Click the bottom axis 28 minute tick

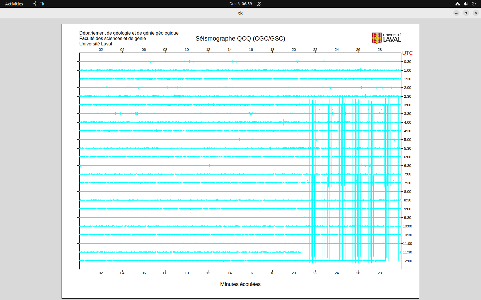pos(380,273)
